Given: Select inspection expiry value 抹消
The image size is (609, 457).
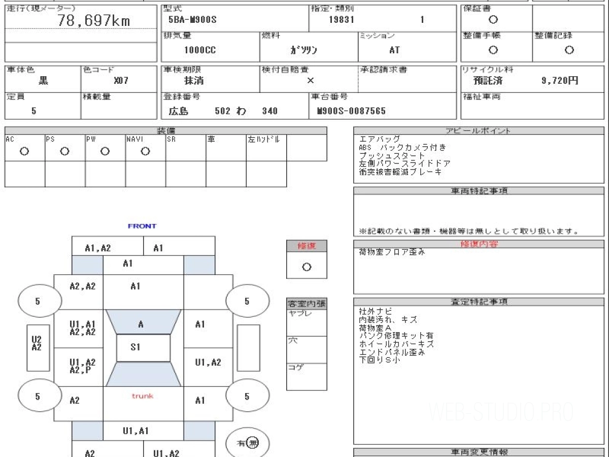Looking at the screenshot, I should point(194,81).
